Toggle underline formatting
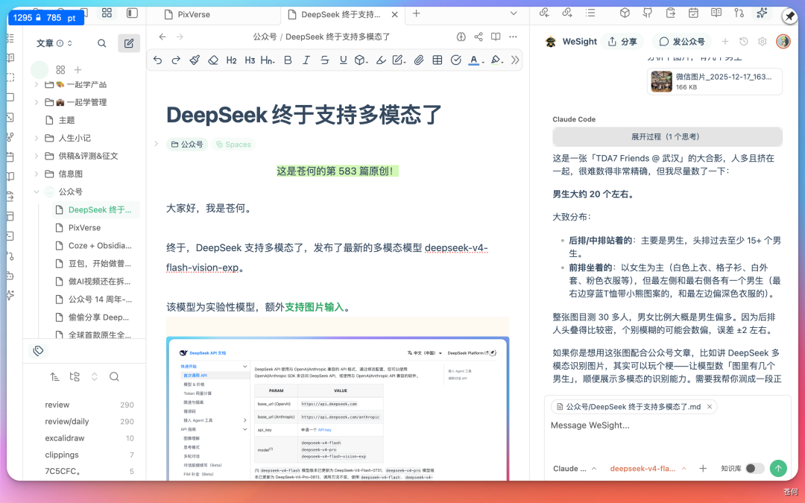The width and height of the screenshot is (805, 503). click(344, 60)
